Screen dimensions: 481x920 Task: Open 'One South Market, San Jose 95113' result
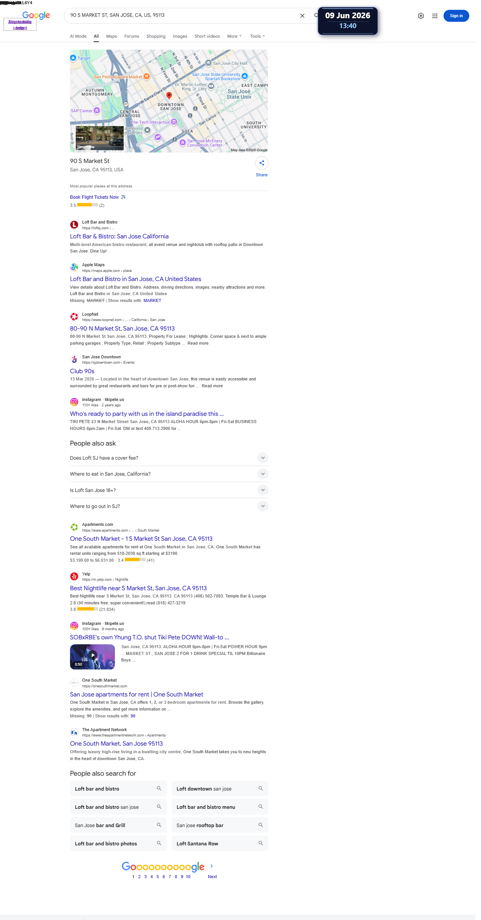(x=116, y=744)
